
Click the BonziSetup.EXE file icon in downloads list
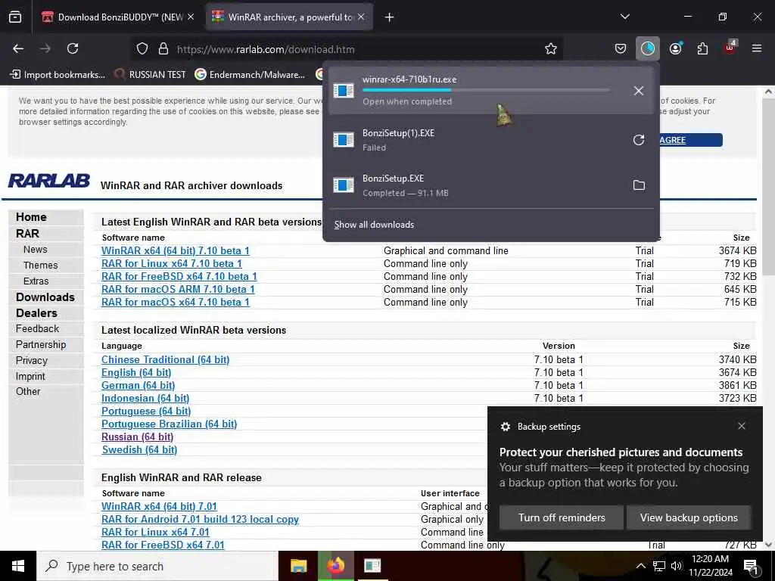click(344, 185)
